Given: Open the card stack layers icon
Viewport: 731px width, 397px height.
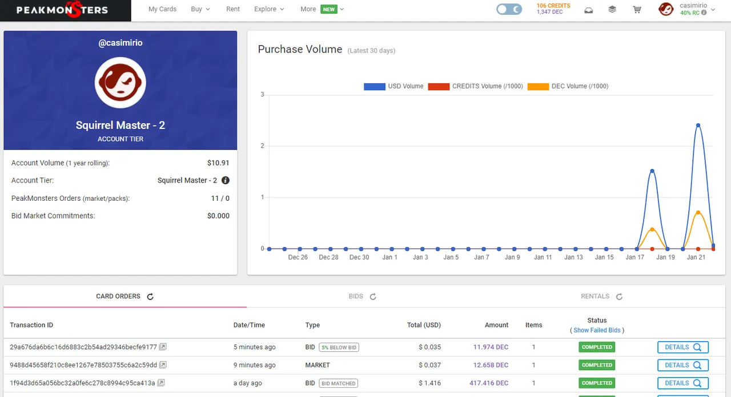Looking at the screenshot, I should pos(612,10).
